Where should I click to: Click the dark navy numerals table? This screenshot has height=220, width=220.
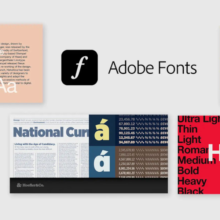tap(141, 130)
